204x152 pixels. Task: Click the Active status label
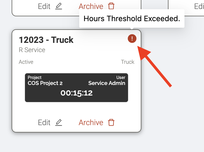(26, 62)
